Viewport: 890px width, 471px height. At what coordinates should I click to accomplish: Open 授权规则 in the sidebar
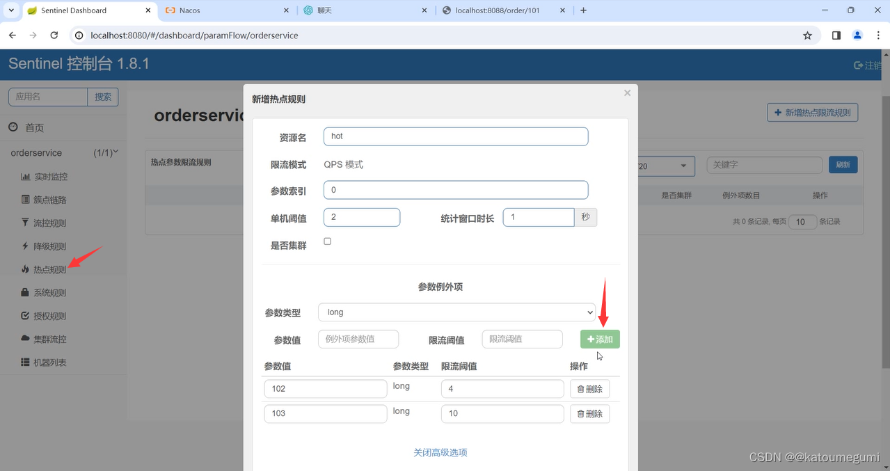(x=51, y=316)
